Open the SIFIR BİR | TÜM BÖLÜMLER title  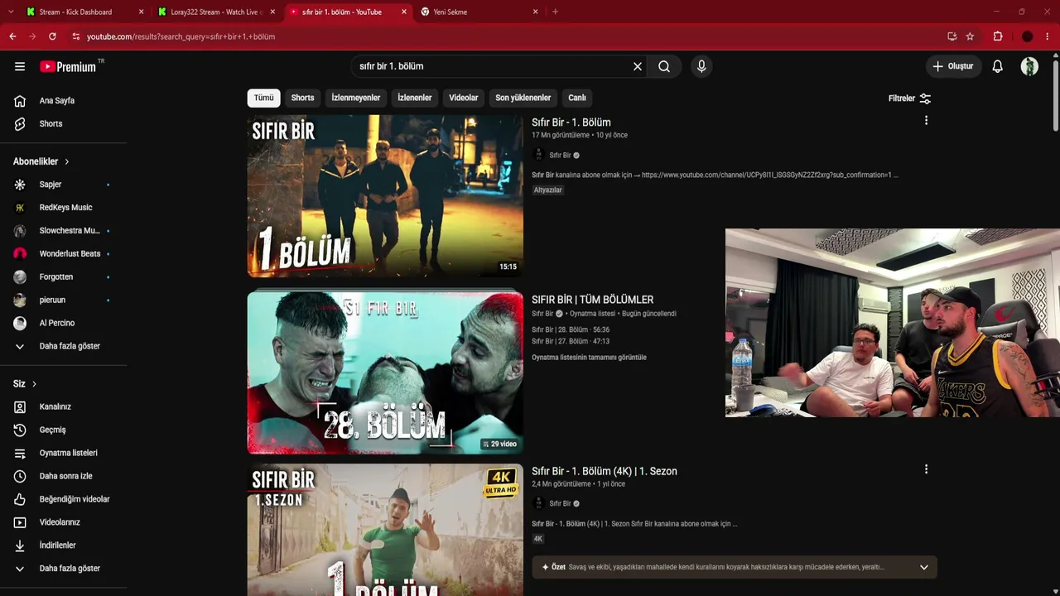[x=593, y=300]
